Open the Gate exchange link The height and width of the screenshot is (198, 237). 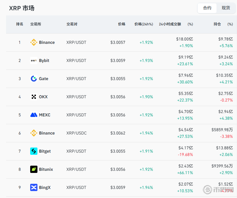point(43,79)
